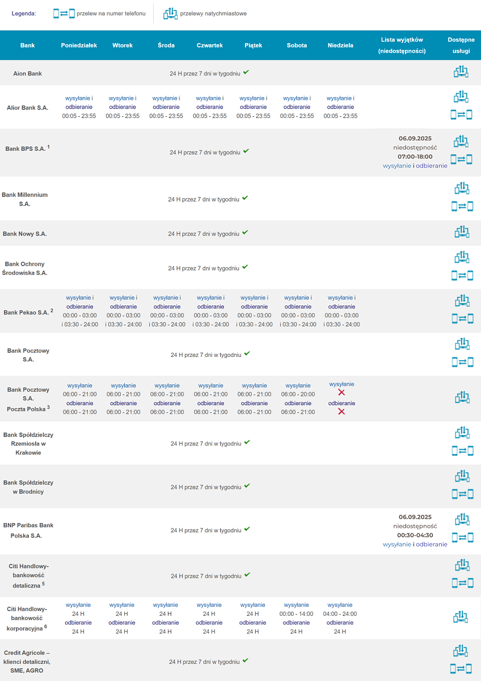Click the red X under Sunday odbieranie for Poczta Polska
The image size is (481, 681).
(341, 411)
